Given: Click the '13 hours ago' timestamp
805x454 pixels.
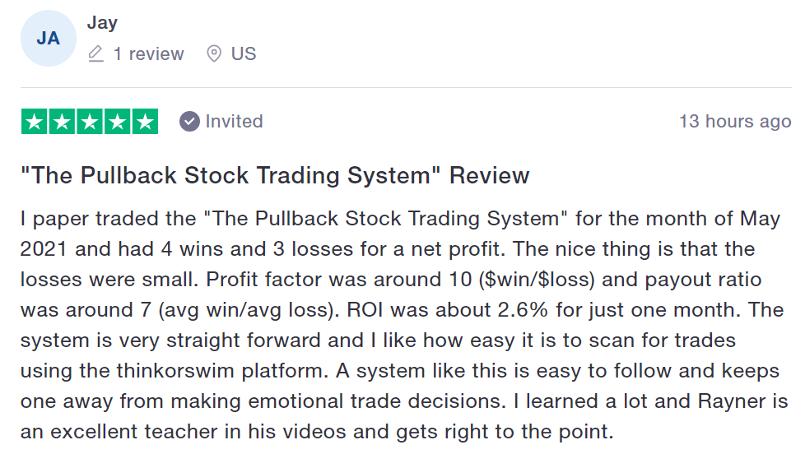Looking at the screenshot, I should 735,122.
